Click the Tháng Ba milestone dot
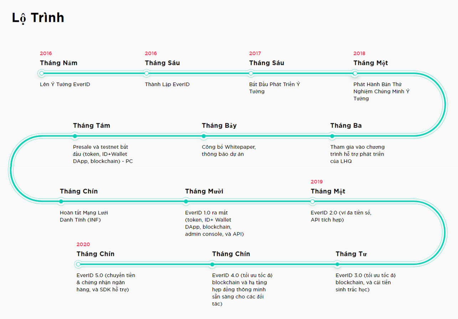The height and width of the screenshot is (319, 458). [332, 136]
